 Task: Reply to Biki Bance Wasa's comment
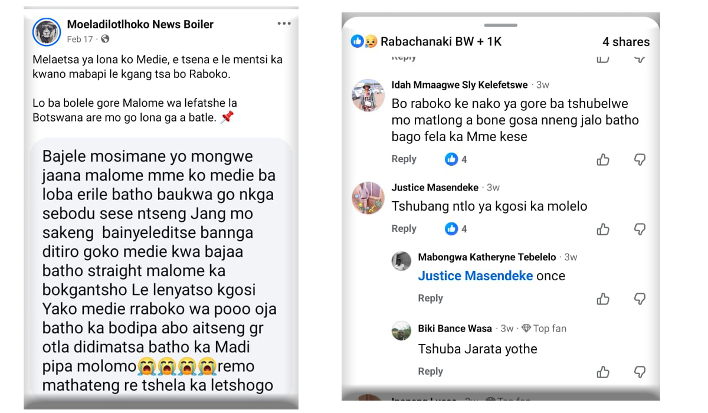coord(430,371)
